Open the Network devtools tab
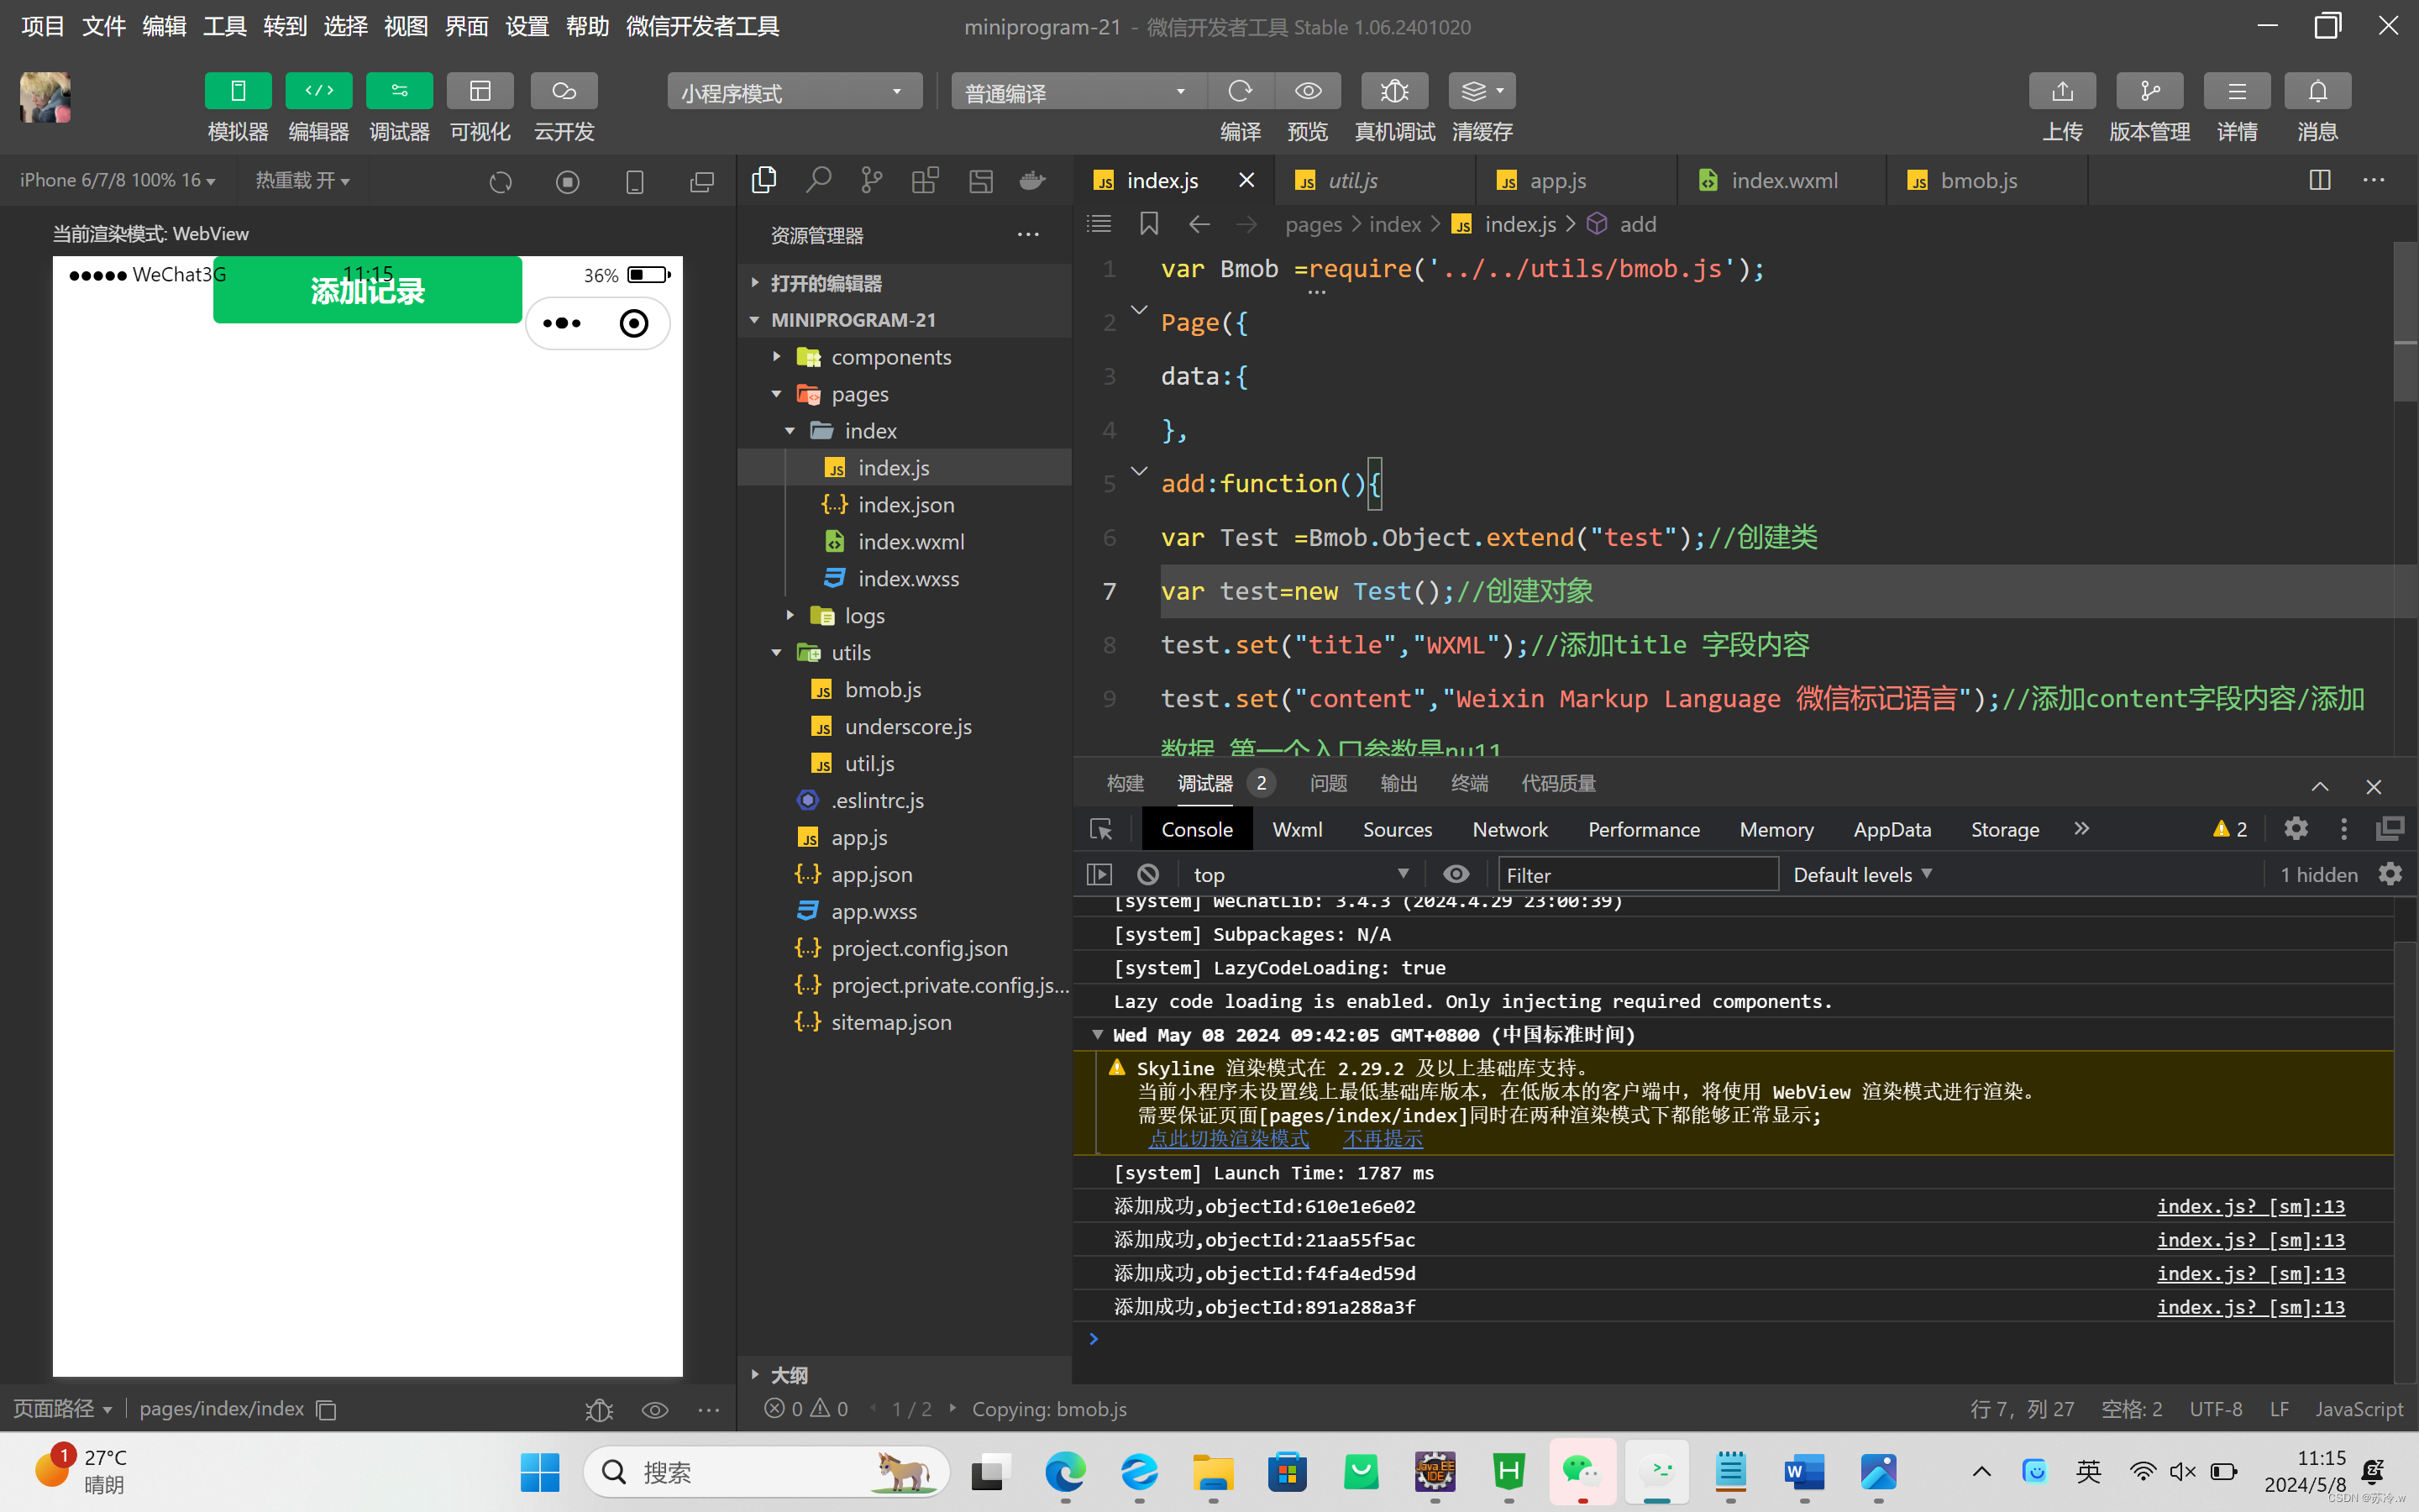The height and width of the screenshot is (1512, 2419). [x=1509, y=829]
